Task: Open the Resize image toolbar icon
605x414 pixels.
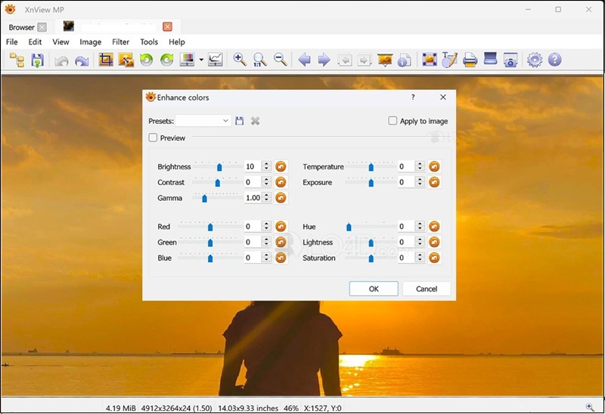Action: tap(126, 60)
